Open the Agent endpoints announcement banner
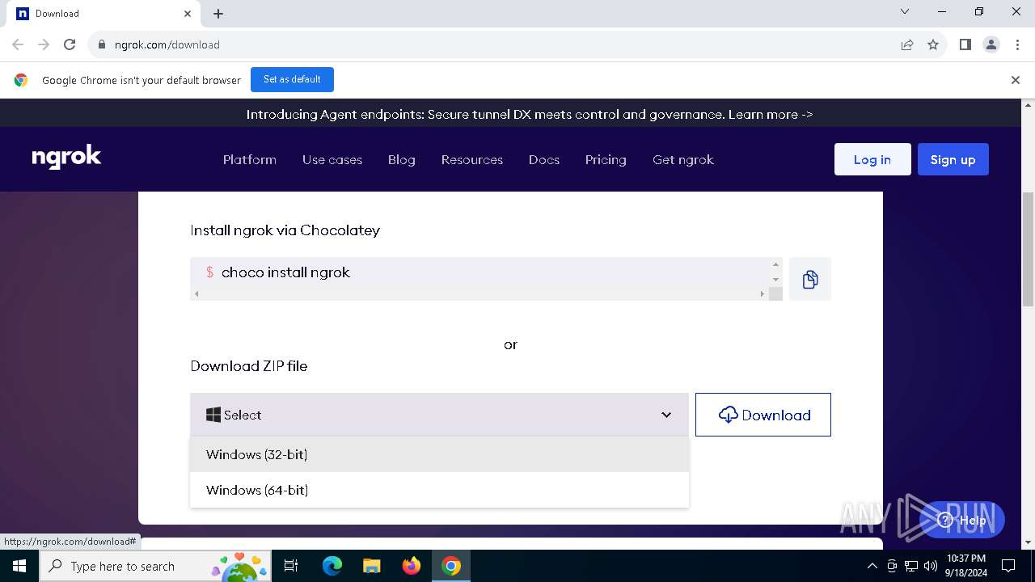Viewport: 1035px width, 582px height. click(x=530, y=114)
